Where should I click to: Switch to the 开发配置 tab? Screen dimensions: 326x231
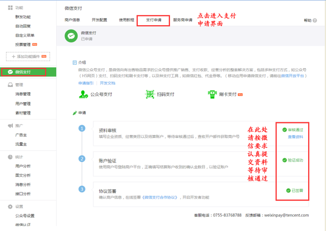click(x=99, y=20)
